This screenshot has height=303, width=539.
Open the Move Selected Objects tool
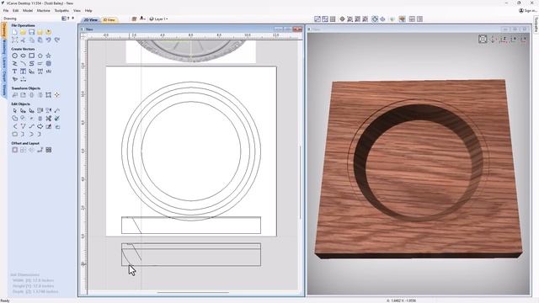[14, 95]
